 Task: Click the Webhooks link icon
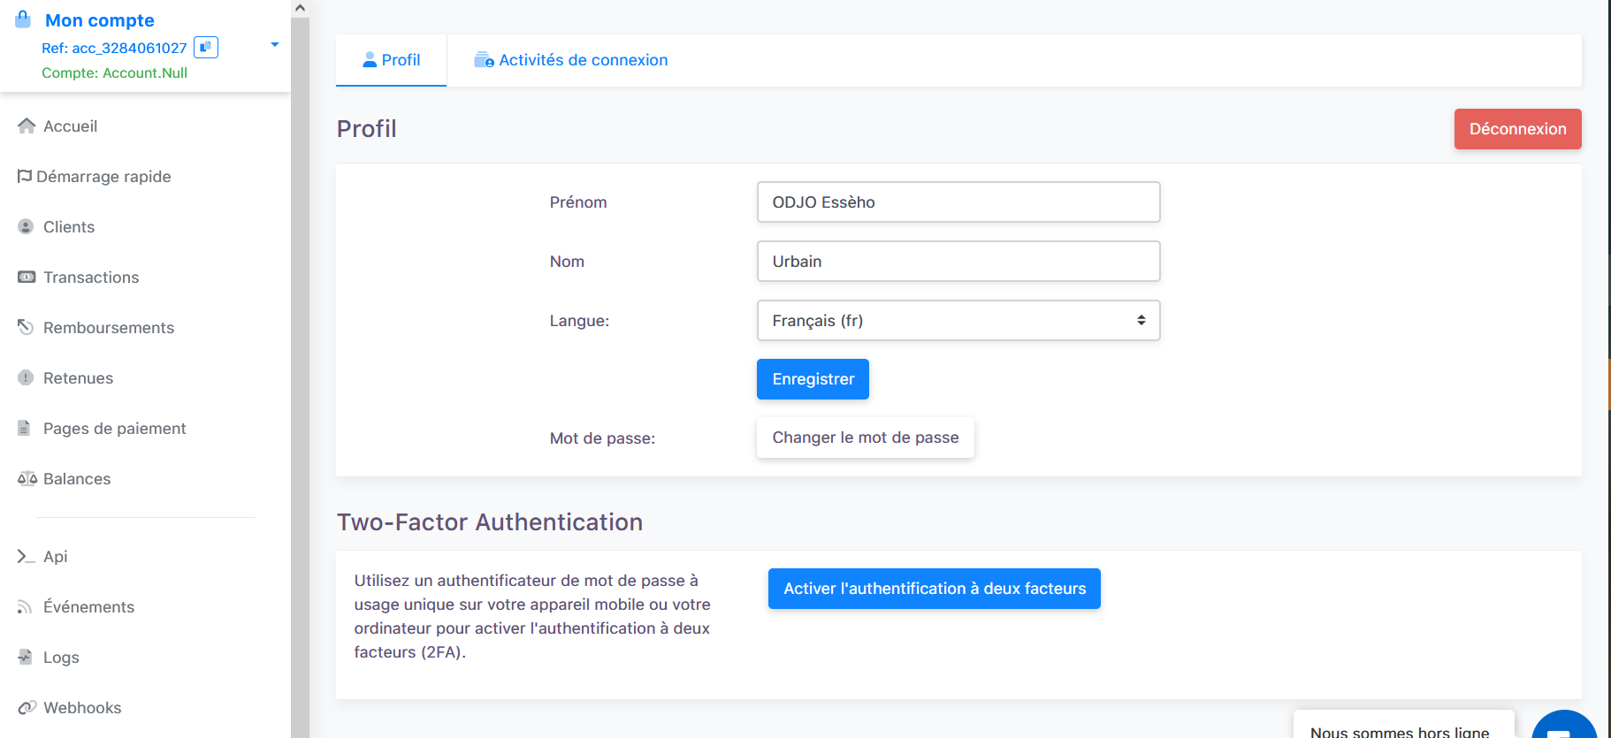coord(27,707)
